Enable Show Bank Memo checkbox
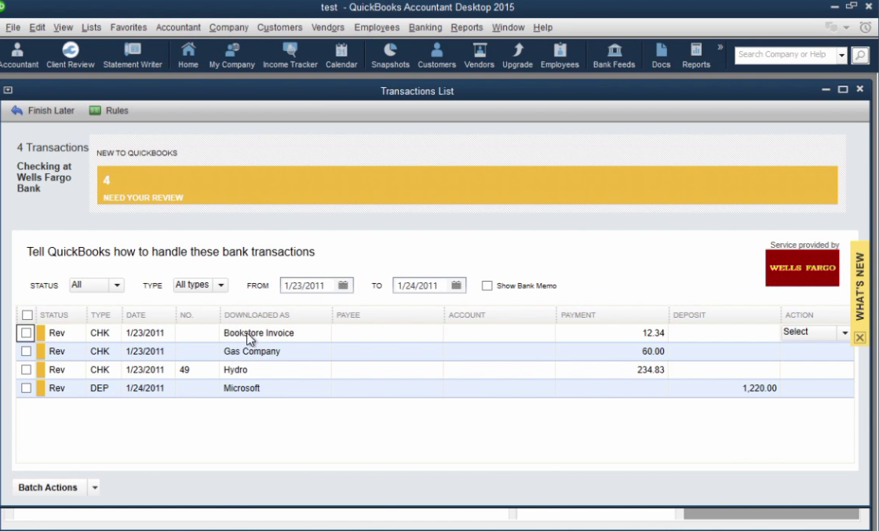879x531 pixels. coord(487,286)
